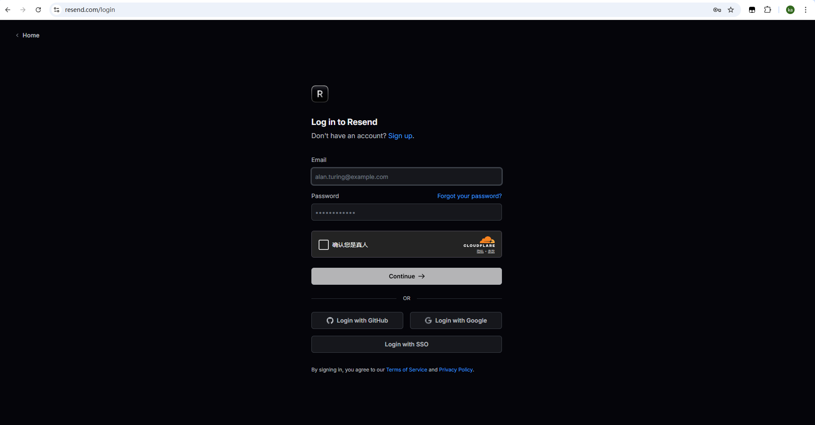The height and width of the screenshot is (425, 815).
Task: Open the Chrome profile avatar
Action: coord(790,10)
